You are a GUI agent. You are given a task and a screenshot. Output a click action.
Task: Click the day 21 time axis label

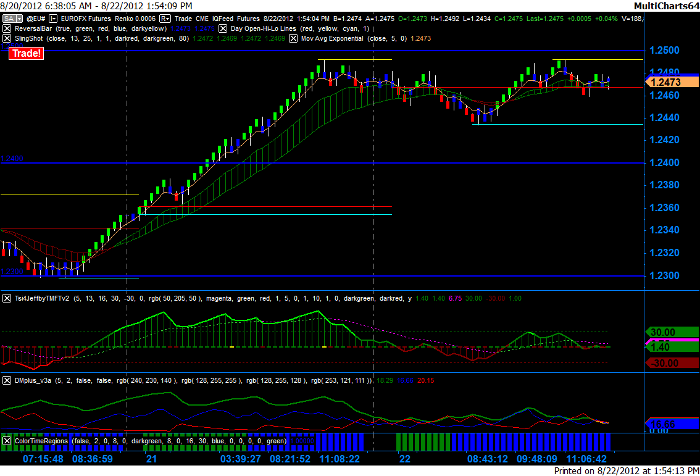pyautogui.click(x=151, y=459)
